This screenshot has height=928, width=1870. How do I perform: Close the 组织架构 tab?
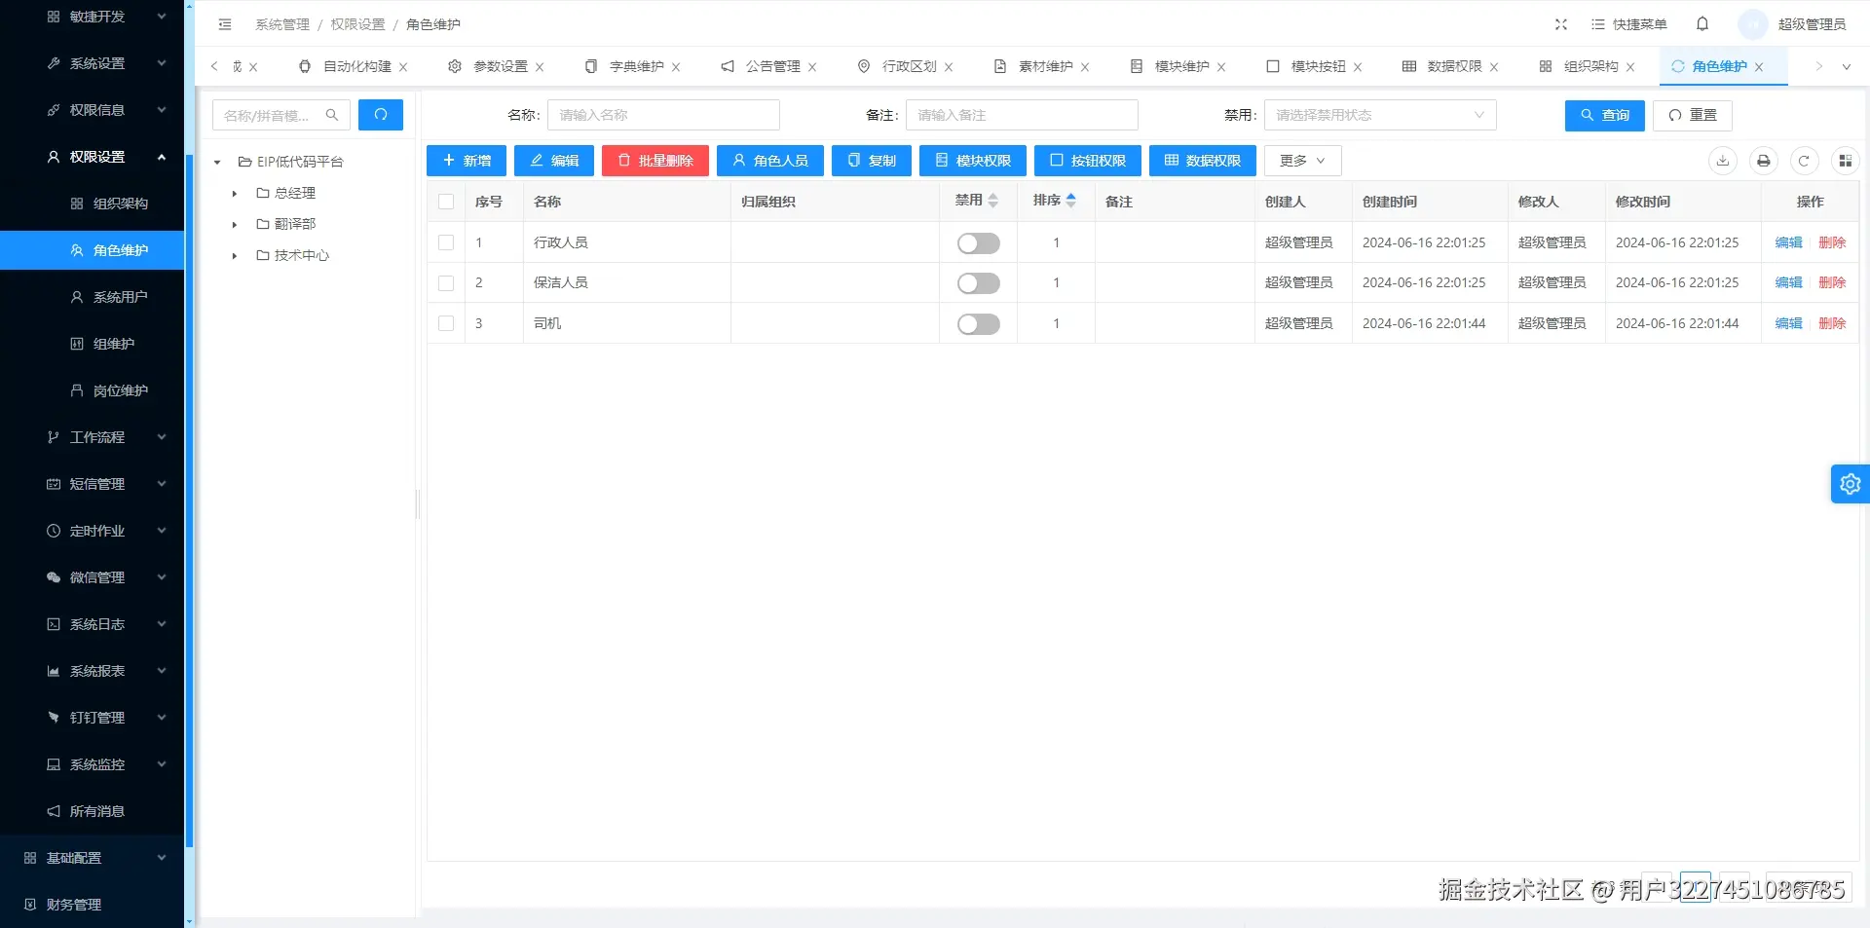pos(1630,67)
